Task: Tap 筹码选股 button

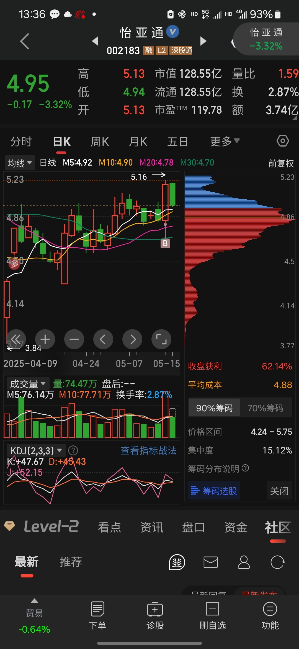Action: pos(214,491)
